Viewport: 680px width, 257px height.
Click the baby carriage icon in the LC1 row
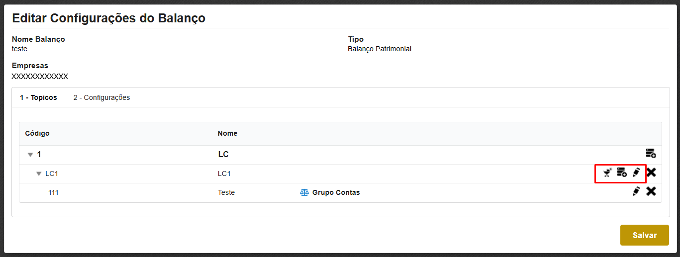[x=607, y=172]
